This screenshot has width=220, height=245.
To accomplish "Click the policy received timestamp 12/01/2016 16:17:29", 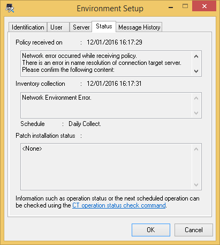I will [115, 42].
